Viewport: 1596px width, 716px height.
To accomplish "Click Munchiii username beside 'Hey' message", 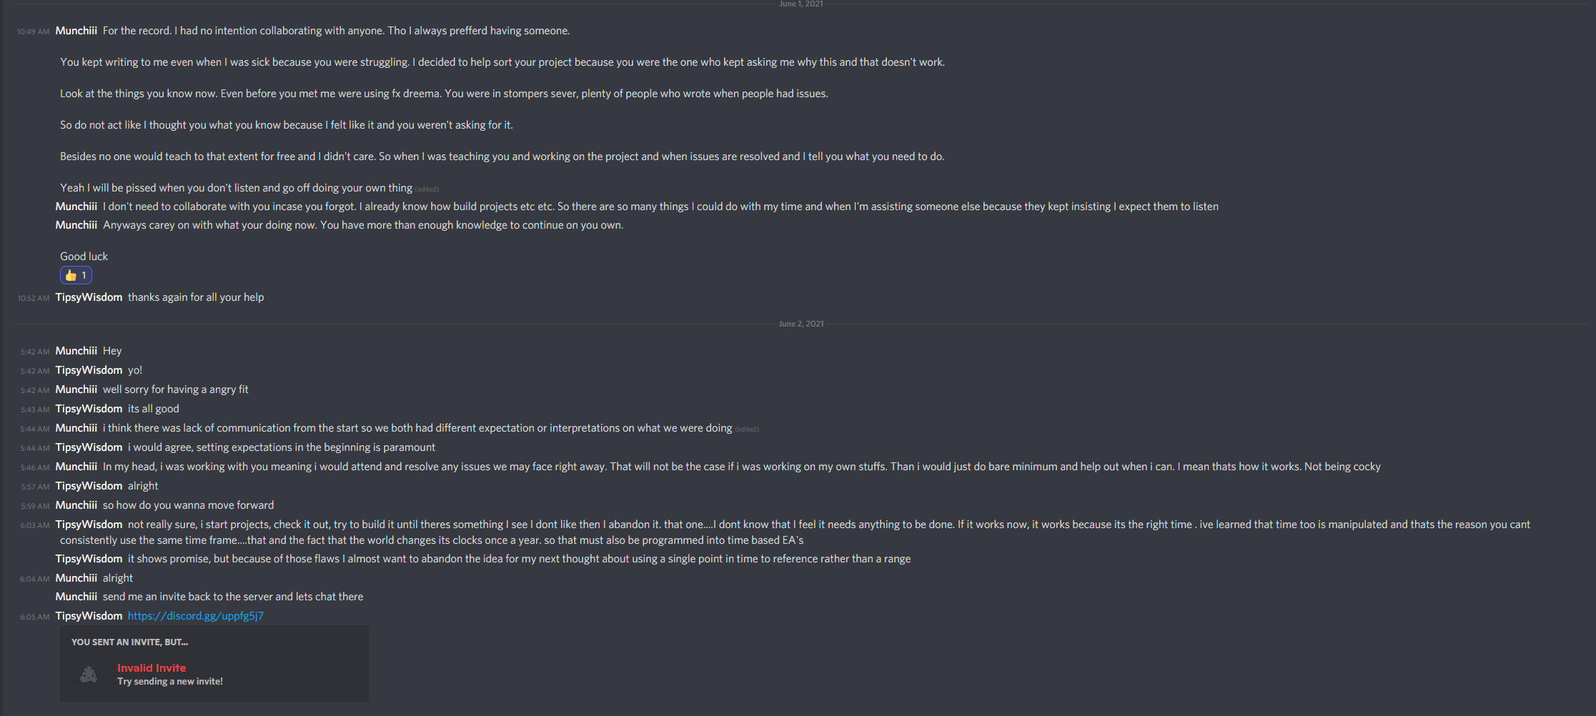I will (x=76, y=351).
